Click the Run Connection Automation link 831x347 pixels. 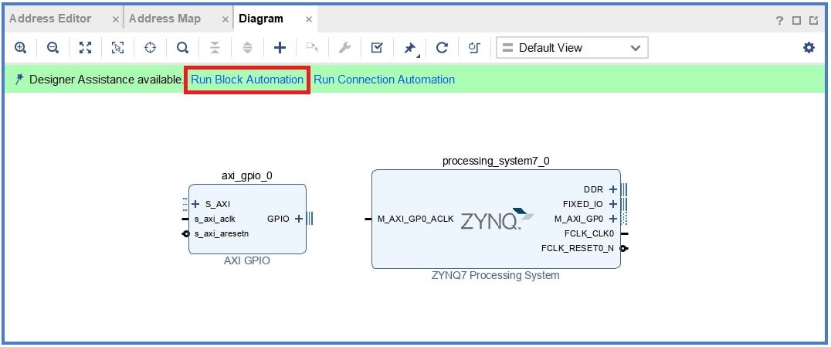[x=385, y=80]
